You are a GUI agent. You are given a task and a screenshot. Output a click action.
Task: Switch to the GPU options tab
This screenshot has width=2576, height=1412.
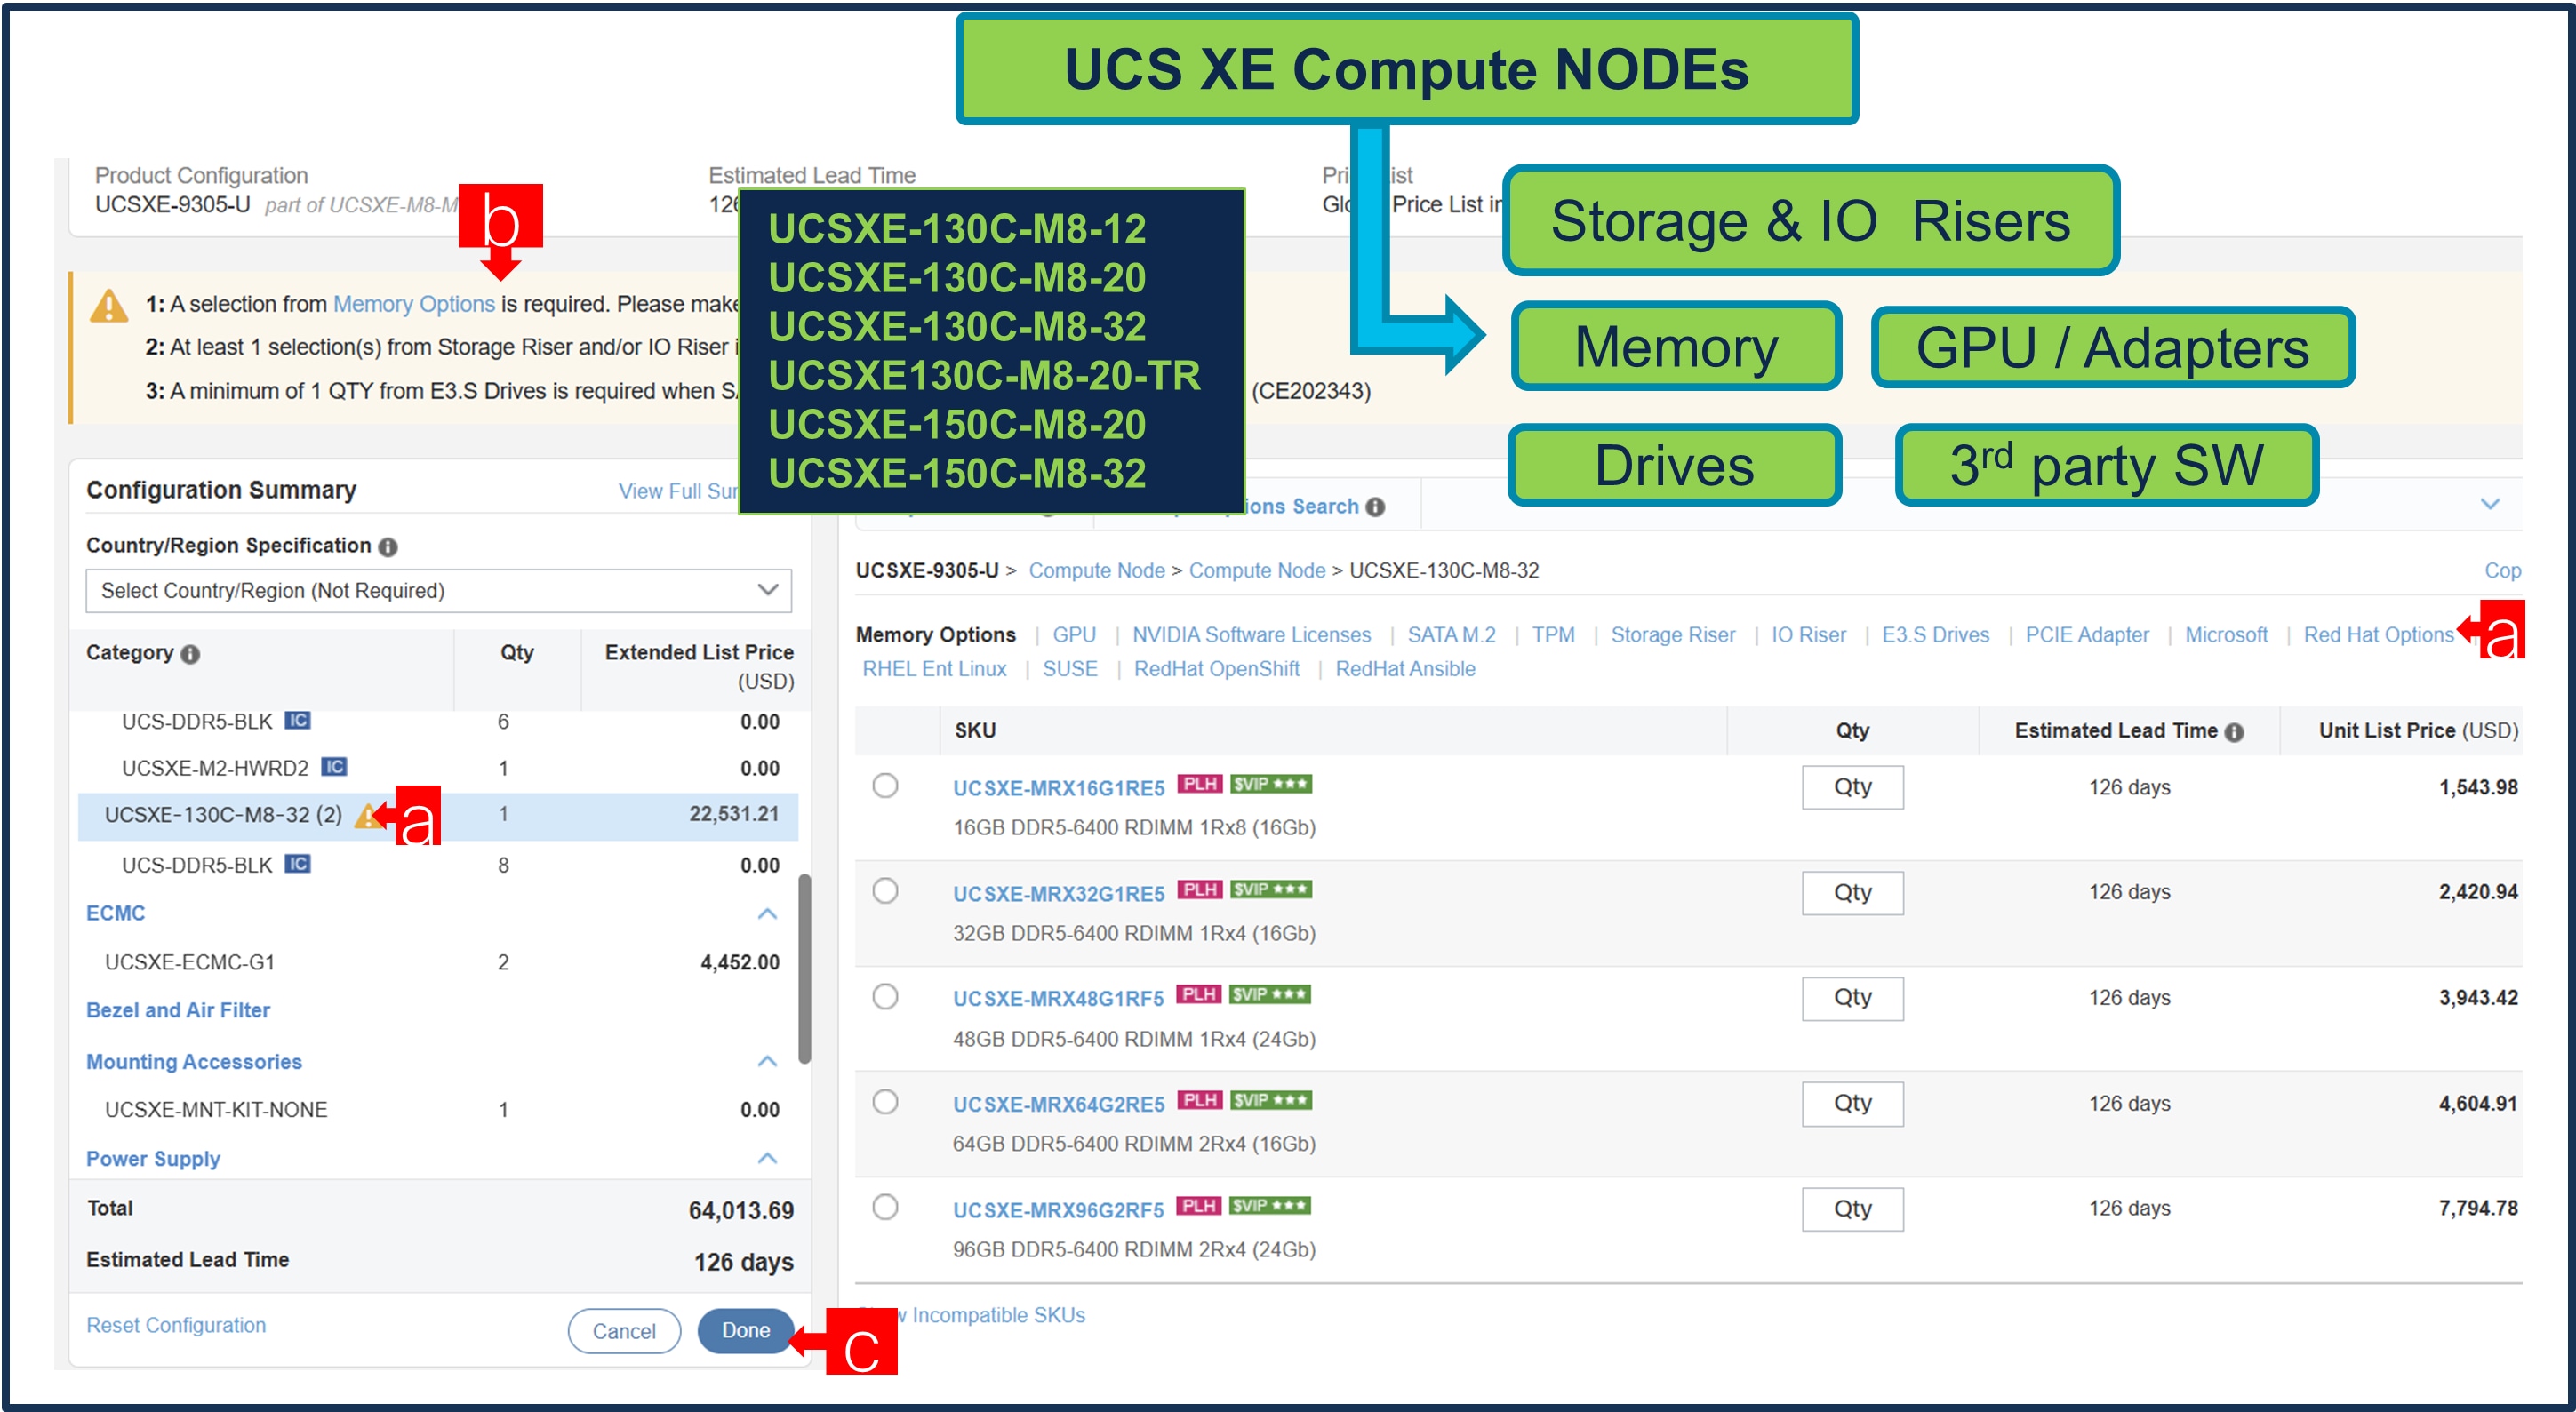click(x=1074, y=635)
